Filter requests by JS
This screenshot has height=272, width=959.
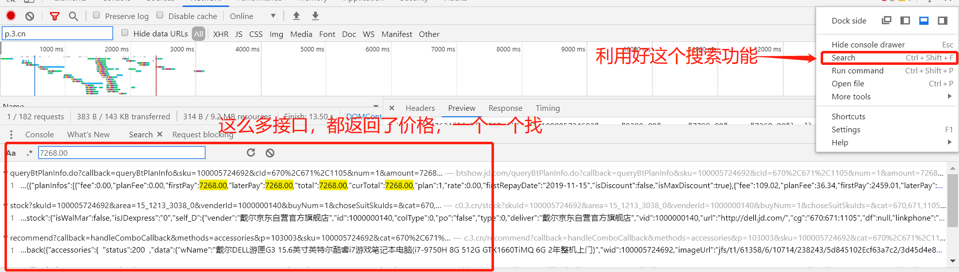click(x=239, y=34)
